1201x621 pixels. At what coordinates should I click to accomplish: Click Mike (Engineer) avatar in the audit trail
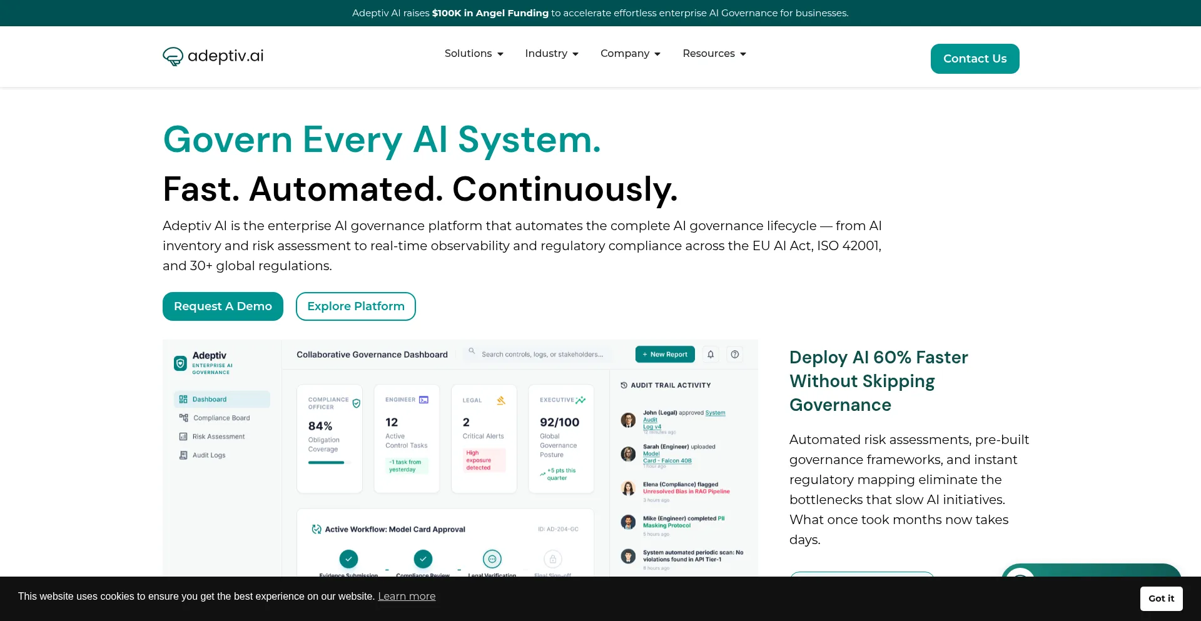(x=628, y=522)
